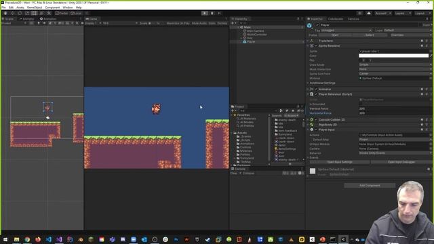Screen dimensions: 434x244
Task: Select Grid object in Hierarchy
Action: pos(250,38)
